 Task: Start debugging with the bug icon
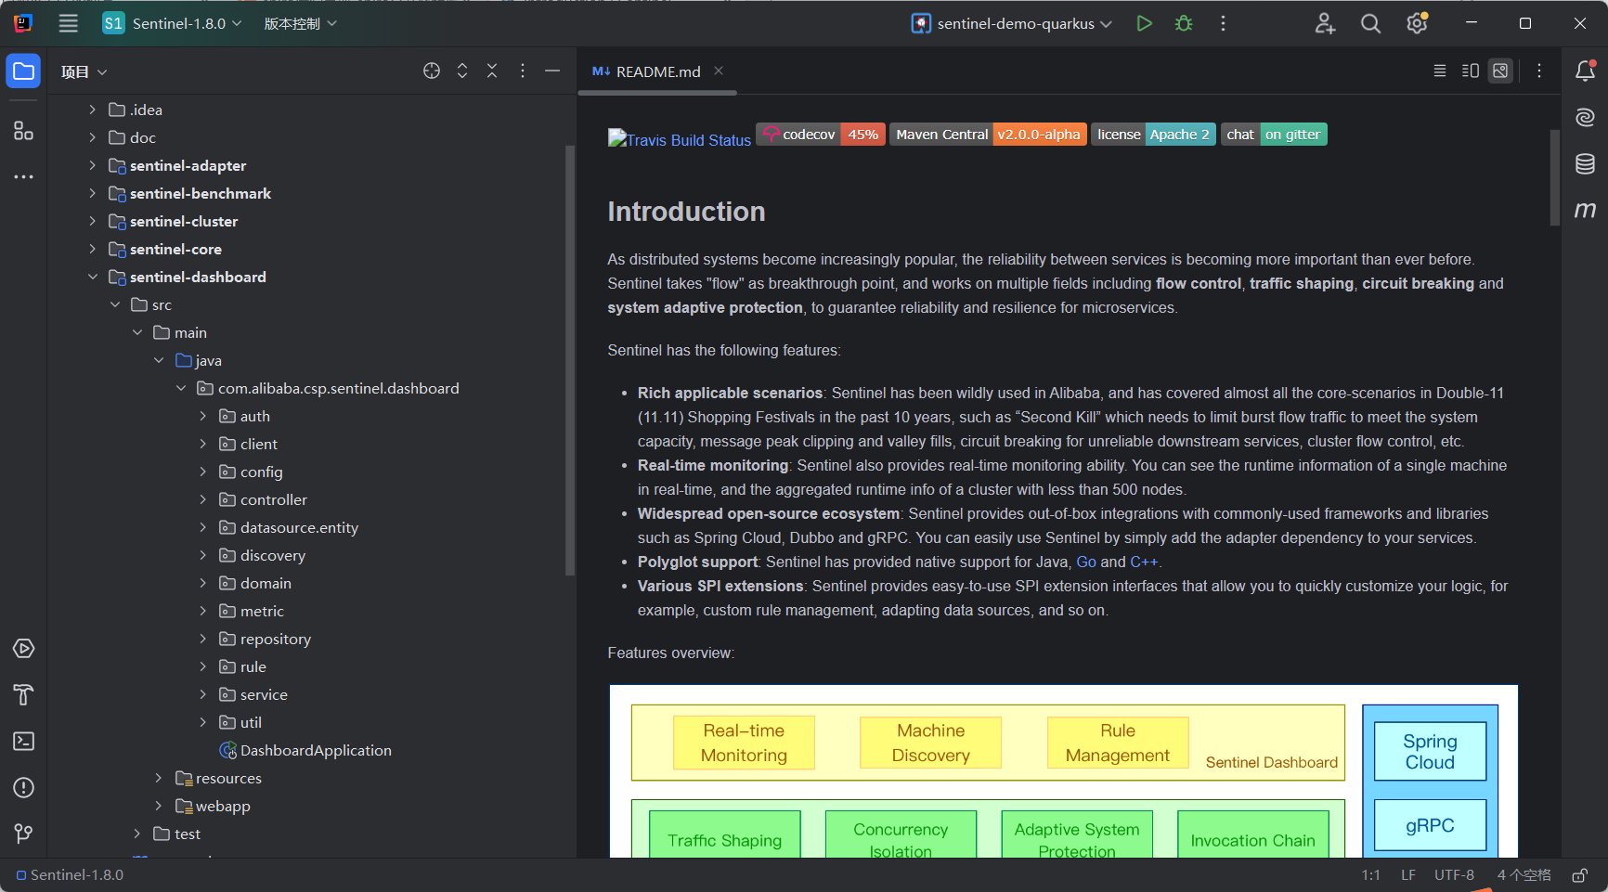tap(1184, 23)
